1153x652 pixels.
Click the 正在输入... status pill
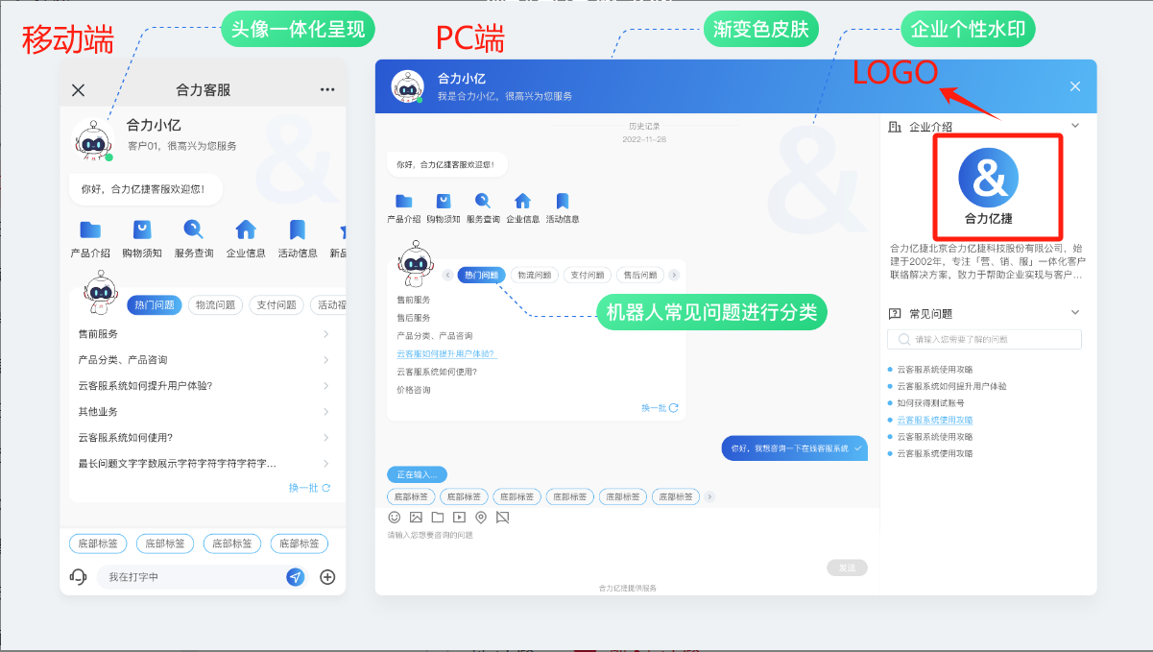coord(417,474)
